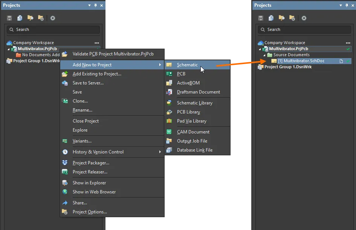Expand History & Version Control submenu arrow
Viewport: 356px width, 230px height.
point(160,152)
